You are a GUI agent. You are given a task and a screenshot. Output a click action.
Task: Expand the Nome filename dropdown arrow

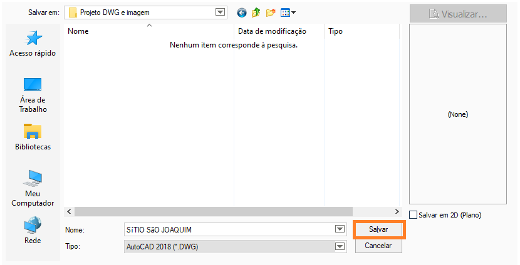pos(340,229)
